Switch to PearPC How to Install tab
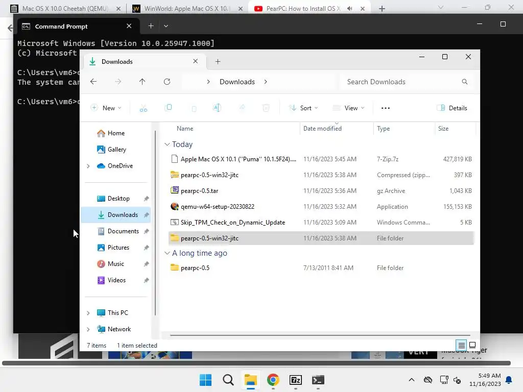Viewport: 523px width, 392px height. pos(303,9)
